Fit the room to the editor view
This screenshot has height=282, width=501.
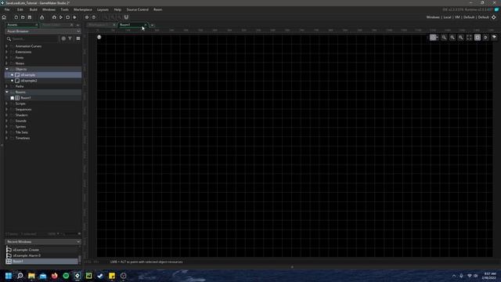coord(469,38)
